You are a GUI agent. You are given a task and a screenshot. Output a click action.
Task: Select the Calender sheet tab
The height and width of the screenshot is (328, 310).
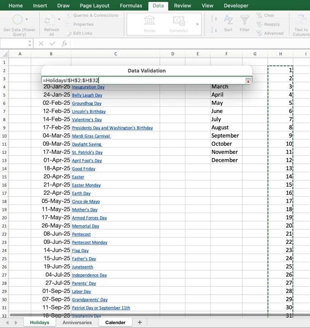pos(116,322)
